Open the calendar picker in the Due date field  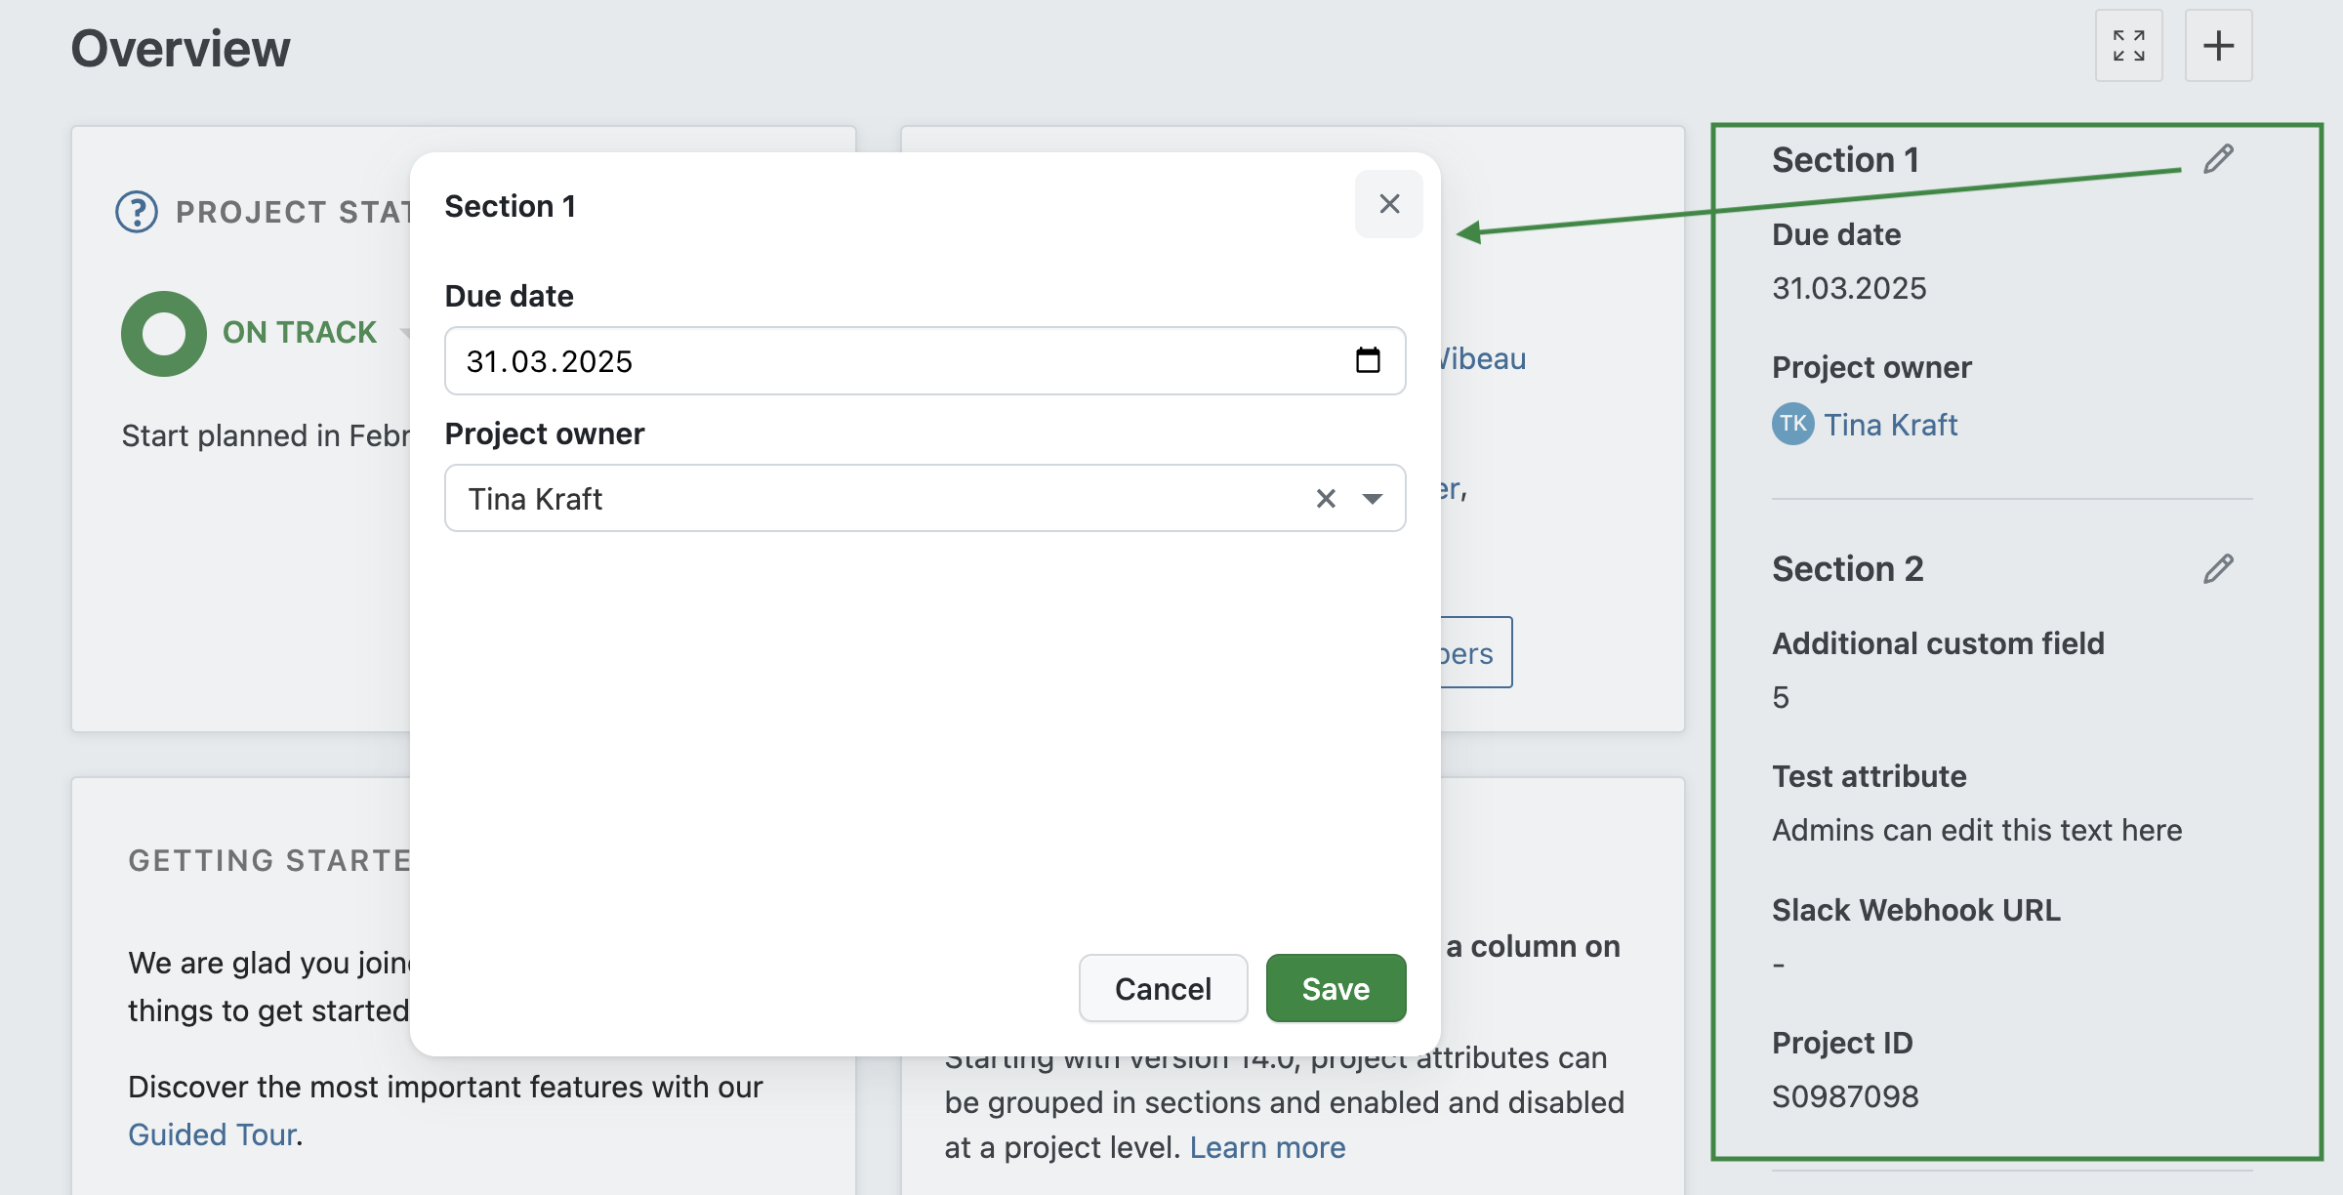tap(1369, 360)
